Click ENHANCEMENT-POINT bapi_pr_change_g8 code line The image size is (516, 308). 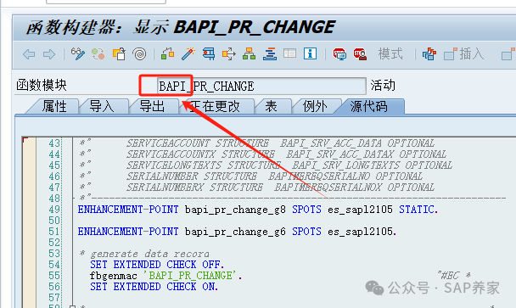click(258, 210)
